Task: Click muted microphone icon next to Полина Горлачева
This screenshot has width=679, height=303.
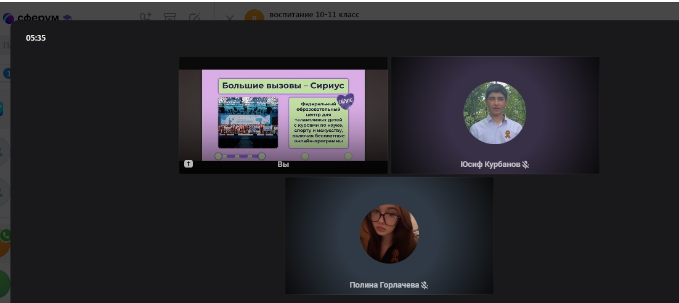Action: (425, 285)
